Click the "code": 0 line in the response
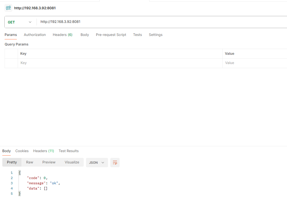The width and height of the screenshot is (287, 215). click(x=37, y=178)
